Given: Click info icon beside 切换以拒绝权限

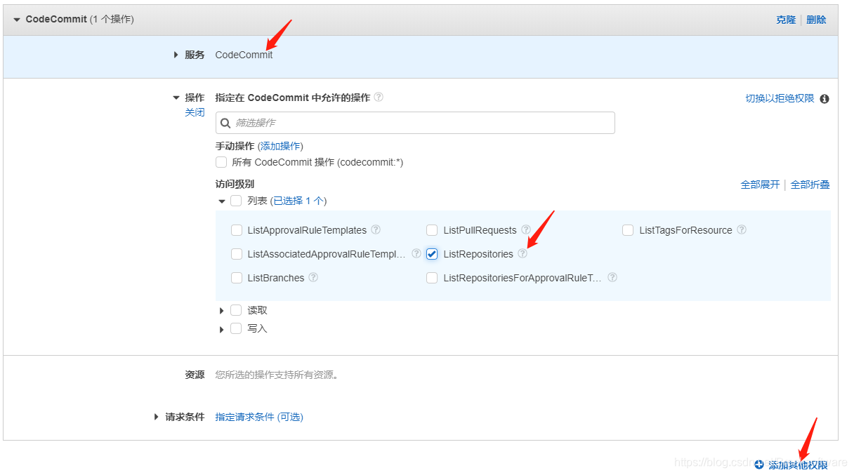Looking at the screenshot, I should pos(825,98).
